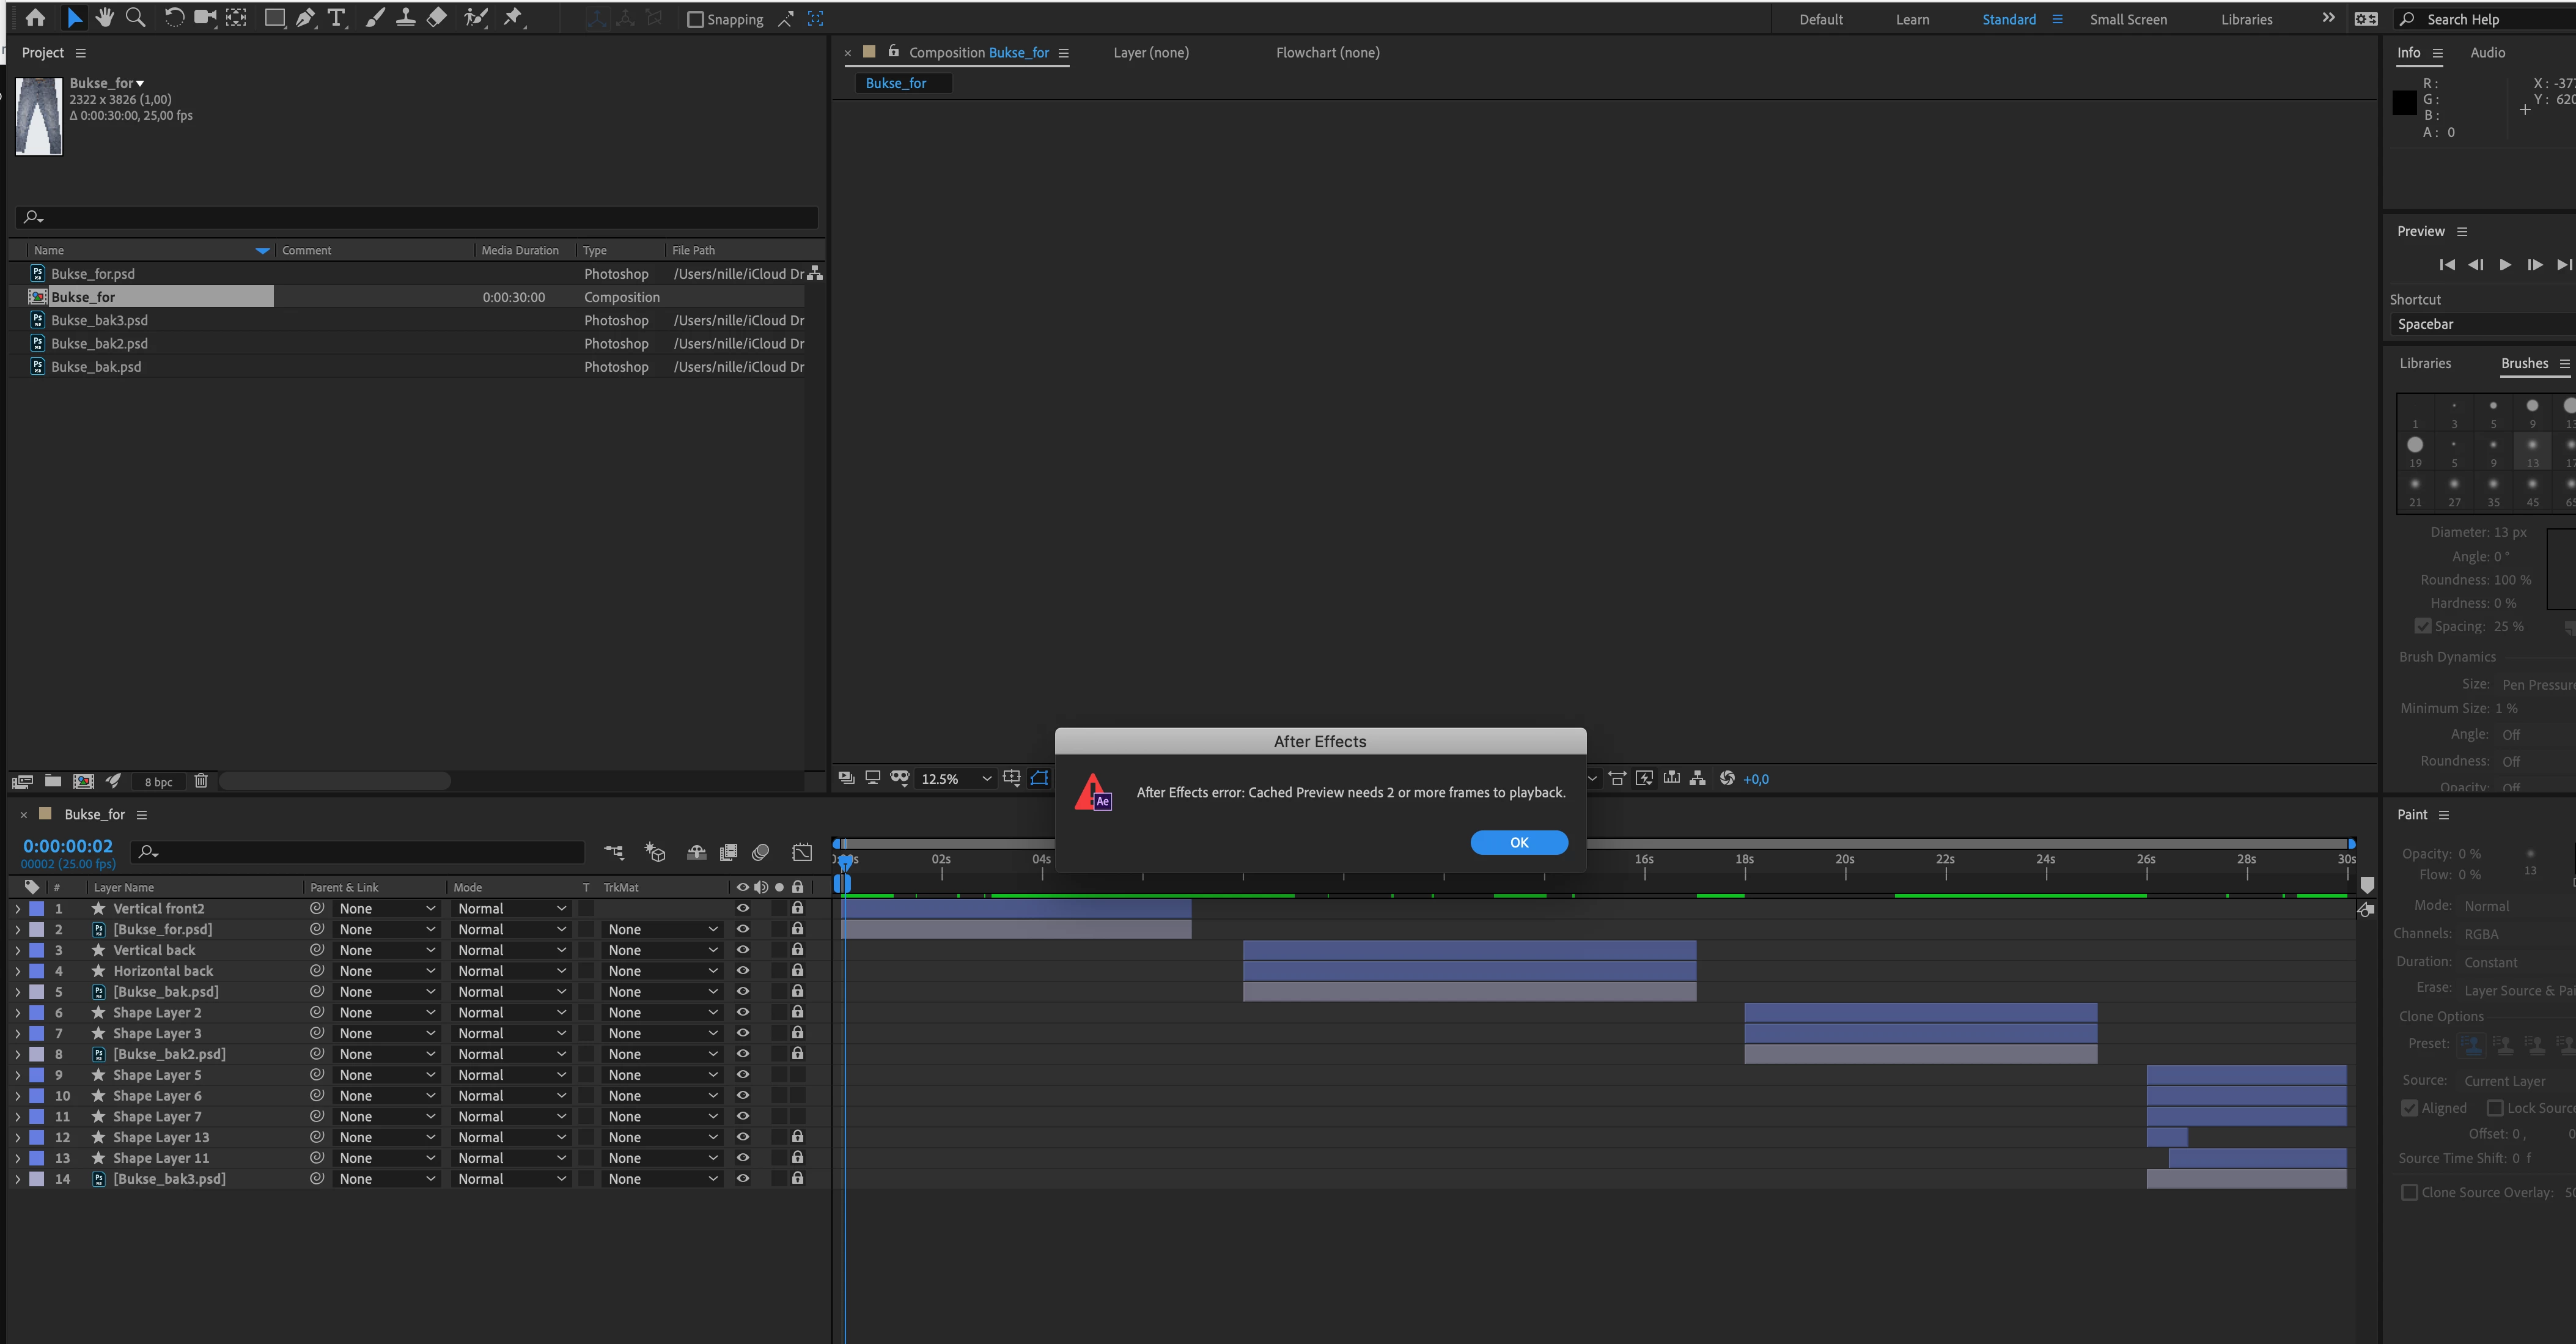2576x1344 pixels.
Task: Delete selected item with trash icon
Action: click(x=201, y=781)
